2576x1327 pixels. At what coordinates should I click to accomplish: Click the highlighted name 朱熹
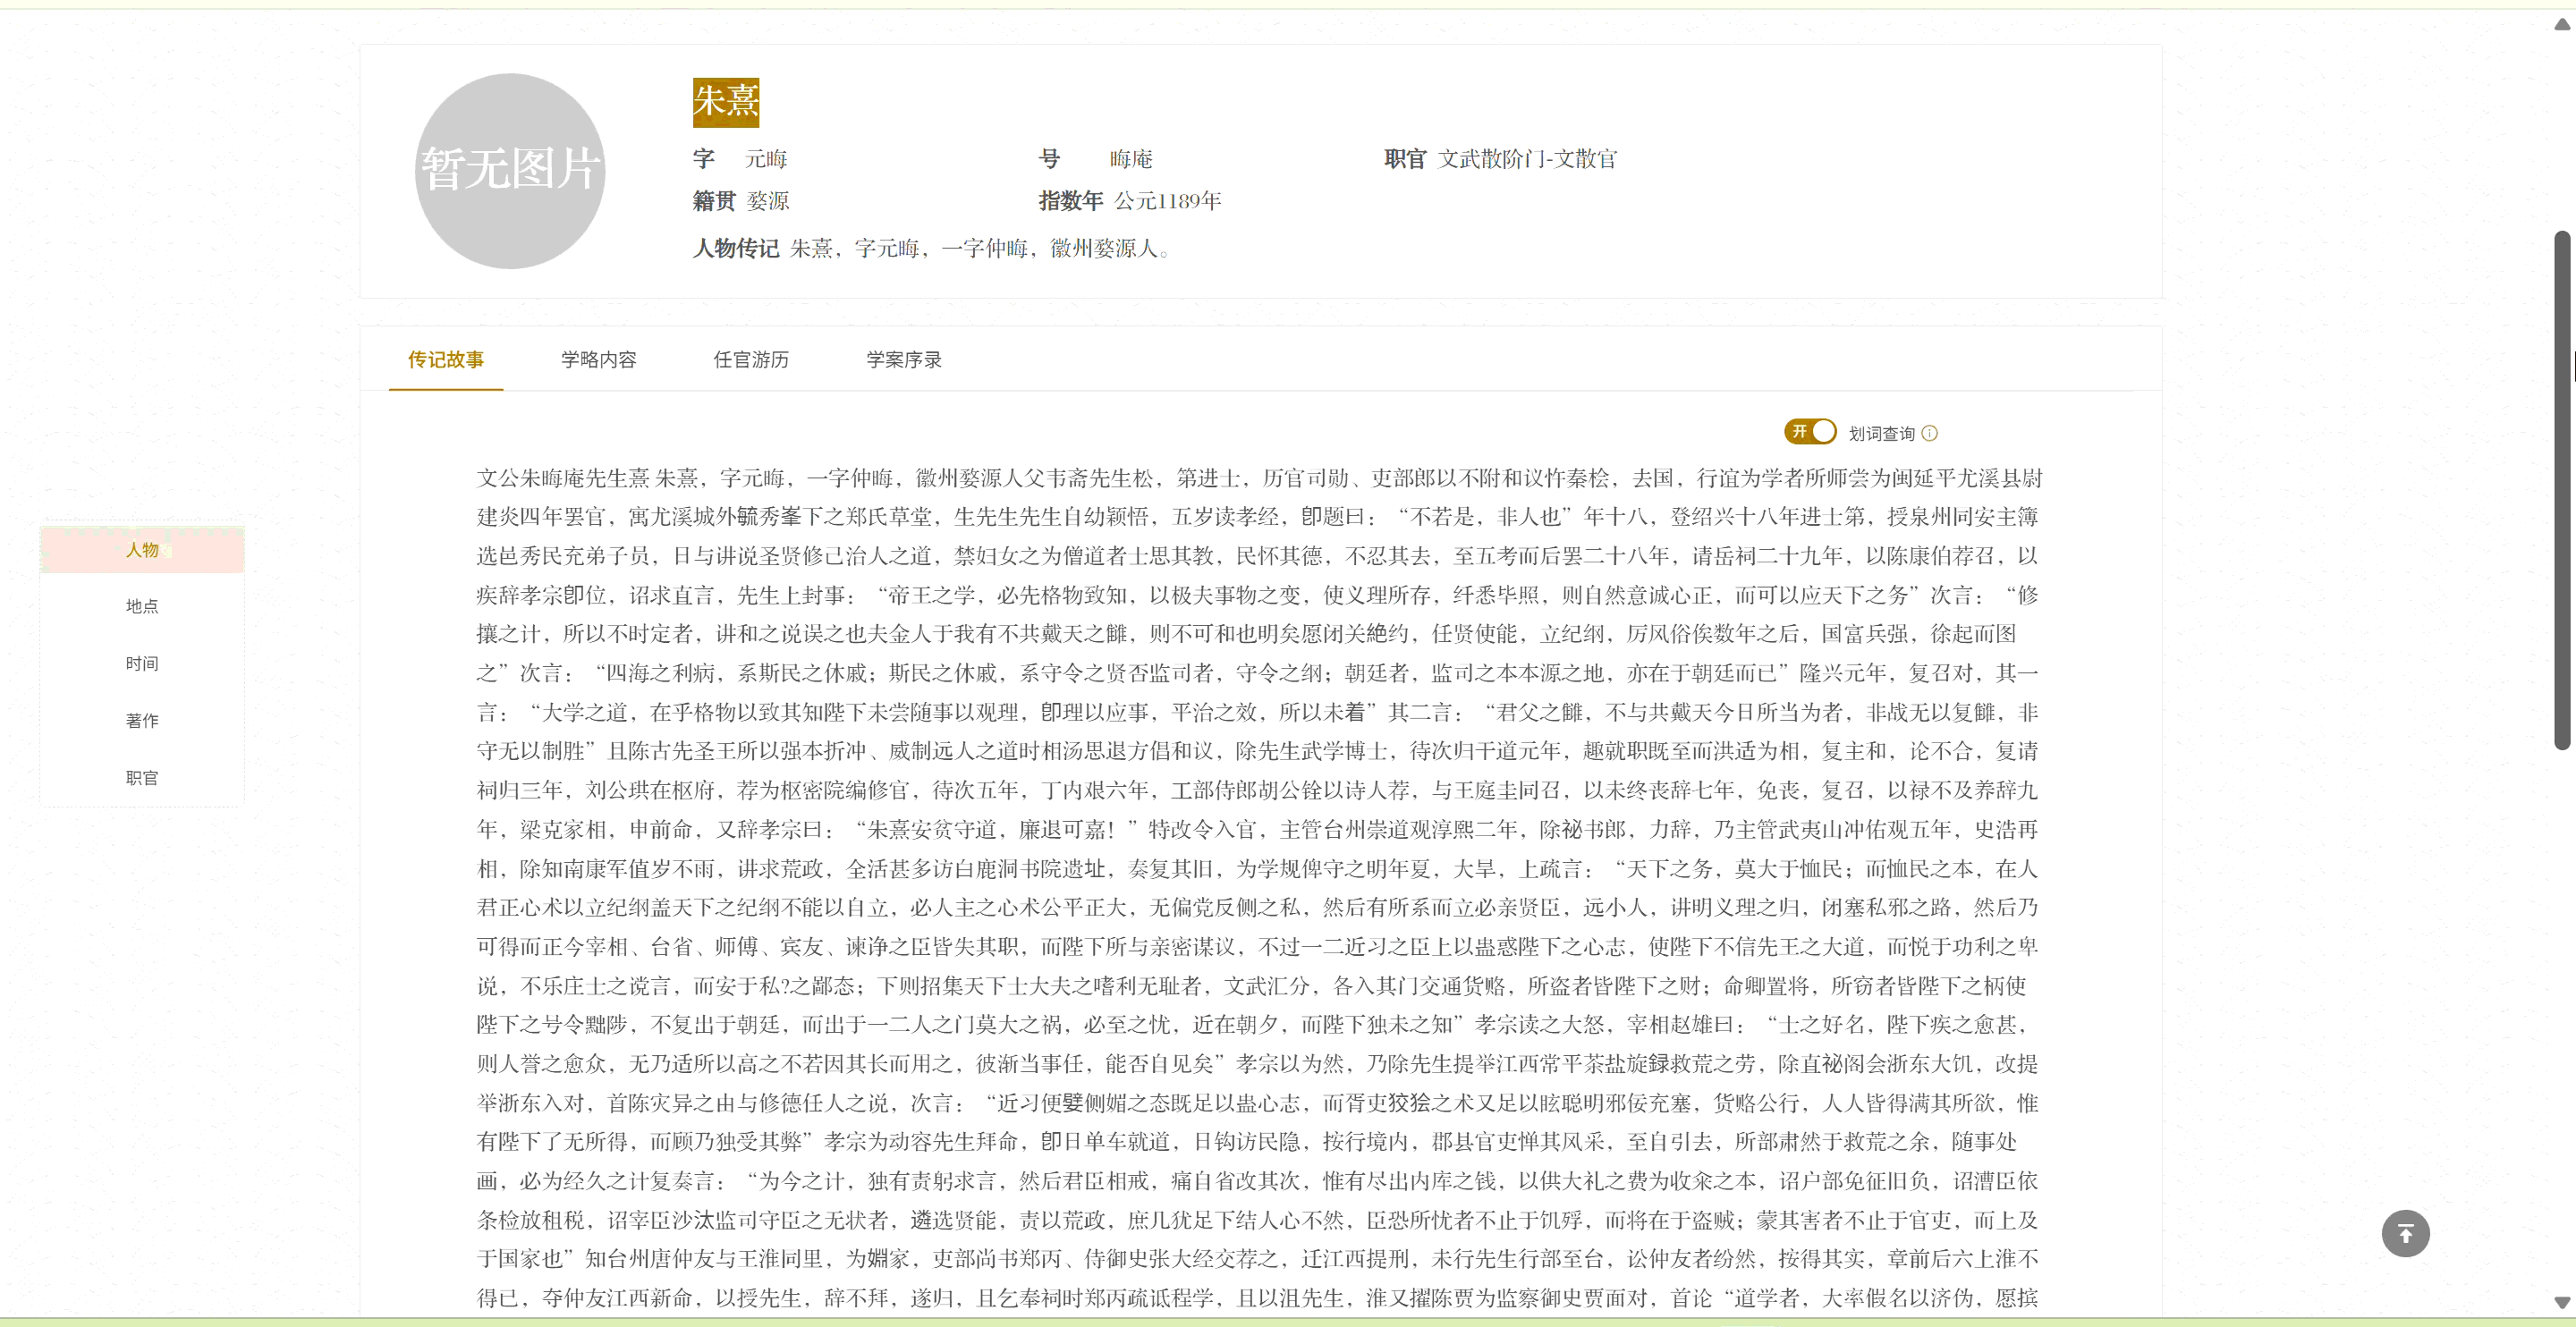point(726,101)
